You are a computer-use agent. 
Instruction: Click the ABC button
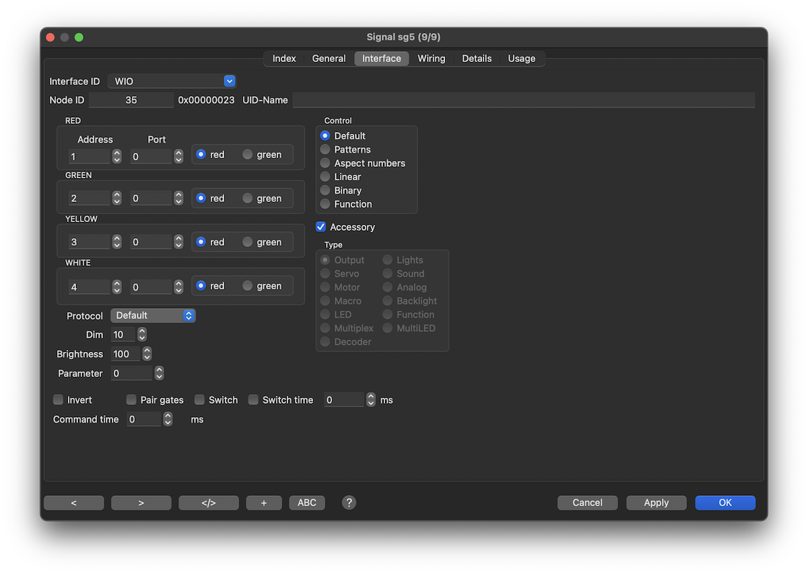[x=307, y=503]
